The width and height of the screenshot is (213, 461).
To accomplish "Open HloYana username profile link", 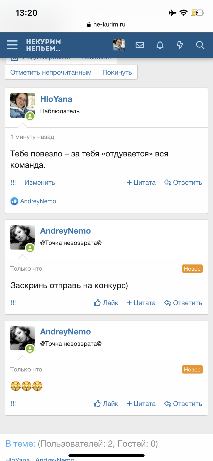I will click(56, 99).
